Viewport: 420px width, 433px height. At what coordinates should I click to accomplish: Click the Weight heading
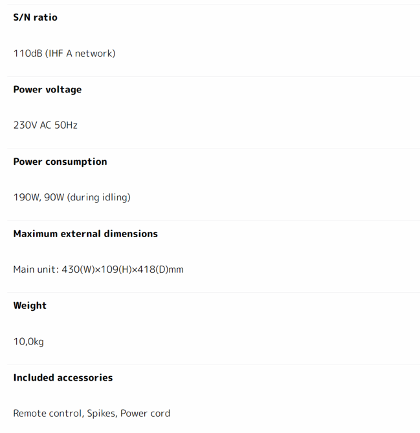pyautogui.click(x=30, y=306)
